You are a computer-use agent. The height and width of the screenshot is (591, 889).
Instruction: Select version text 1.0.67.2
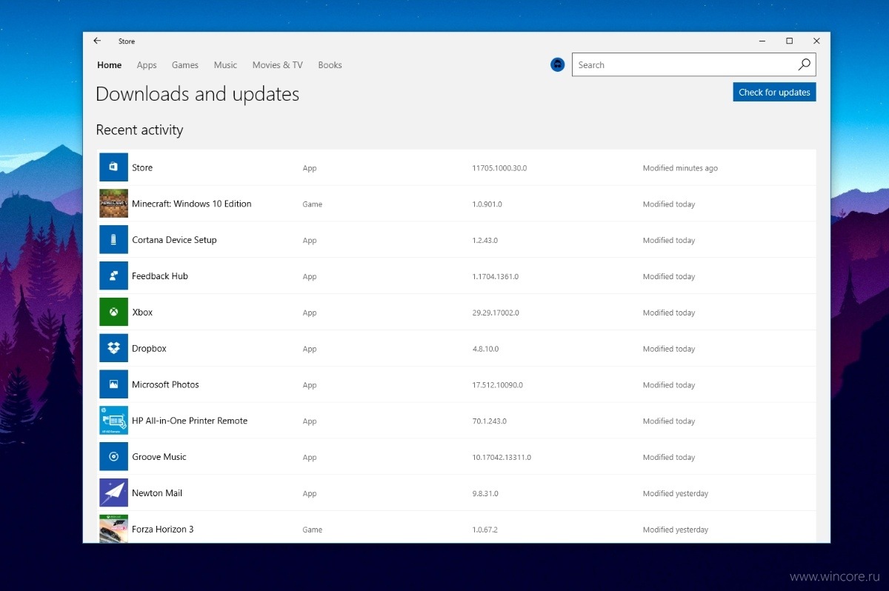click(x=485, y=530)
